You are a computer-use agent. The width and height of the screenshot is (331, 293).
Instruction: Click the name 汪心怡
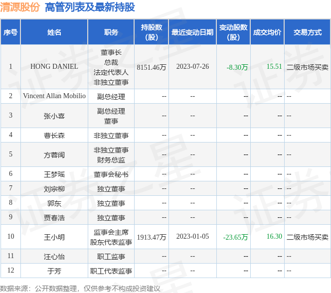click(54, 257)
